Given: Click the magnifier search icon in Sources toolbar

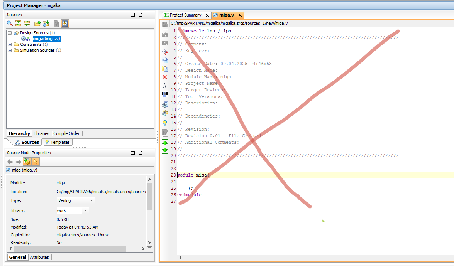Looking at the screenshot, I should 10,24.
